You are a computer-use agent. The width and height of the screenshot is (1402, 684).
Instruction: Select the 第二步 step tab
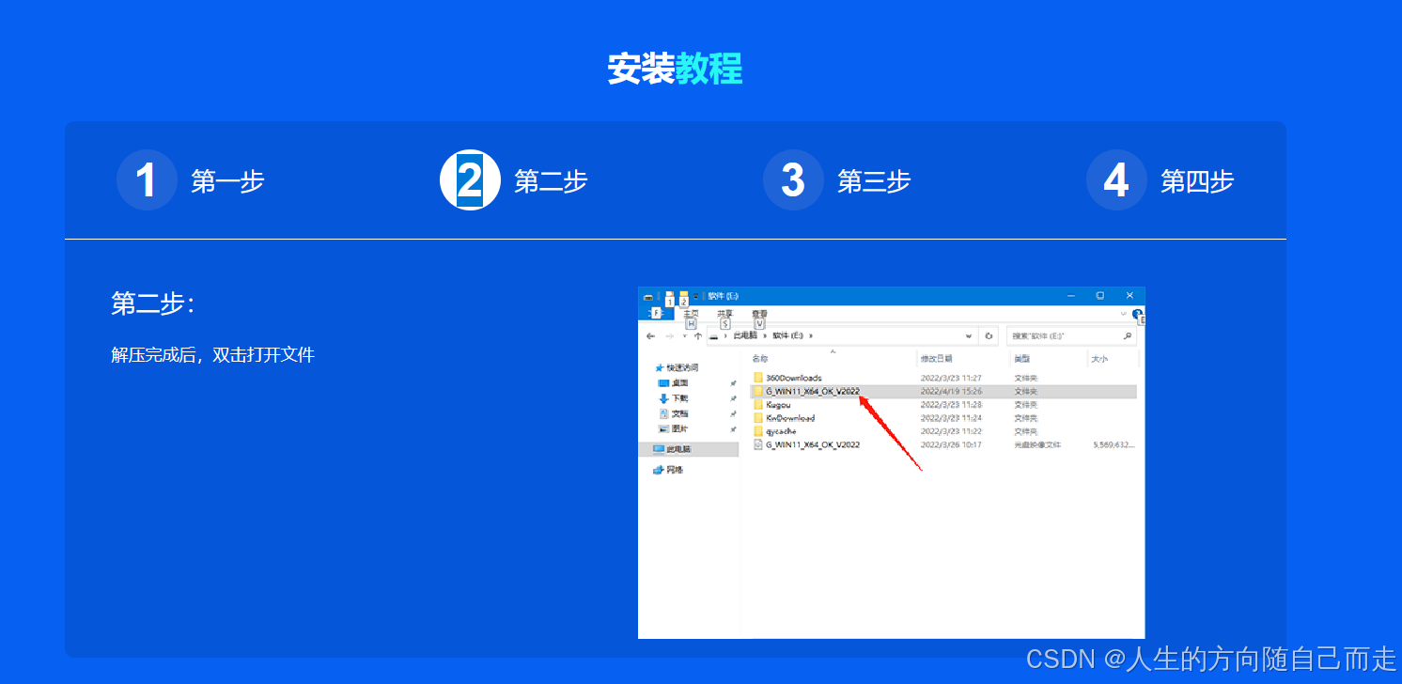514,180
